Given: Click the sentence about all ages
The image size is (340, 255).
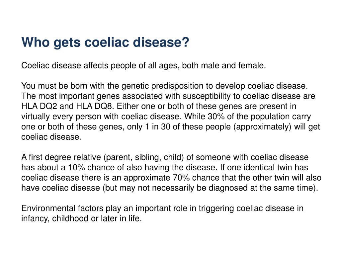Looking at the screenshot, I should tap(143, 65).
